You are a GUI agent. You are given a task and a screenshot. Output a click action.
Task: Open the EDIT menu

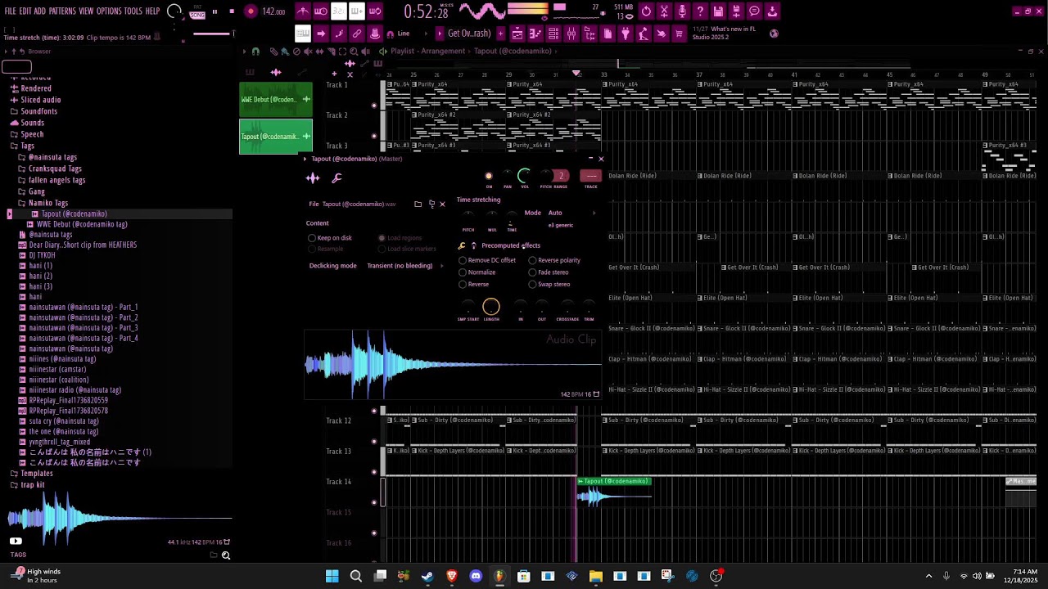(x=25, y=11)
